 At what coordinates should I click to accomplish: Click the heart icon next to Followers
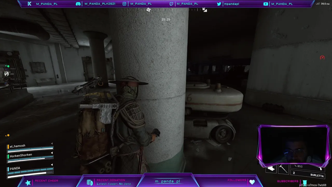(252, 182)
